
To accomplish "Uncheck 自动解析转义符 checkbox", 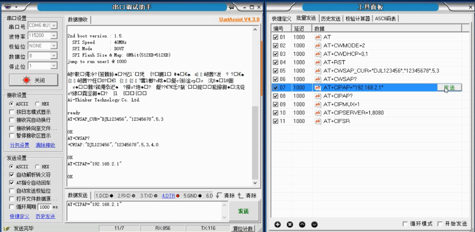I will point(11,175).
